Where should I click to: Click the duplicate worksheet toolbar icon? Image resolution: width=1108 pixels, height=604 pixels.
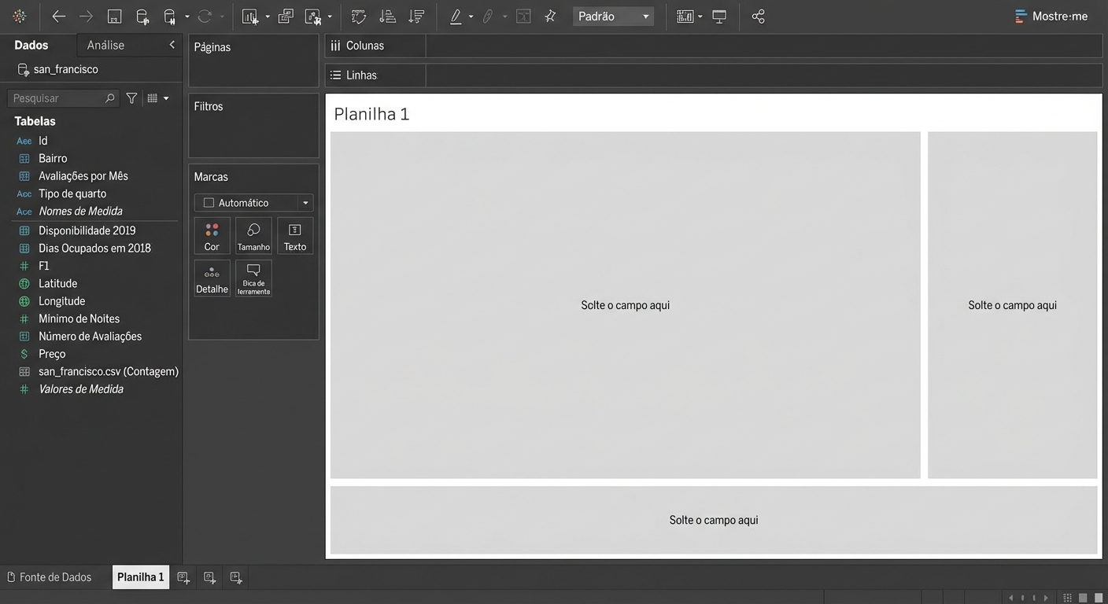[286, 17]
